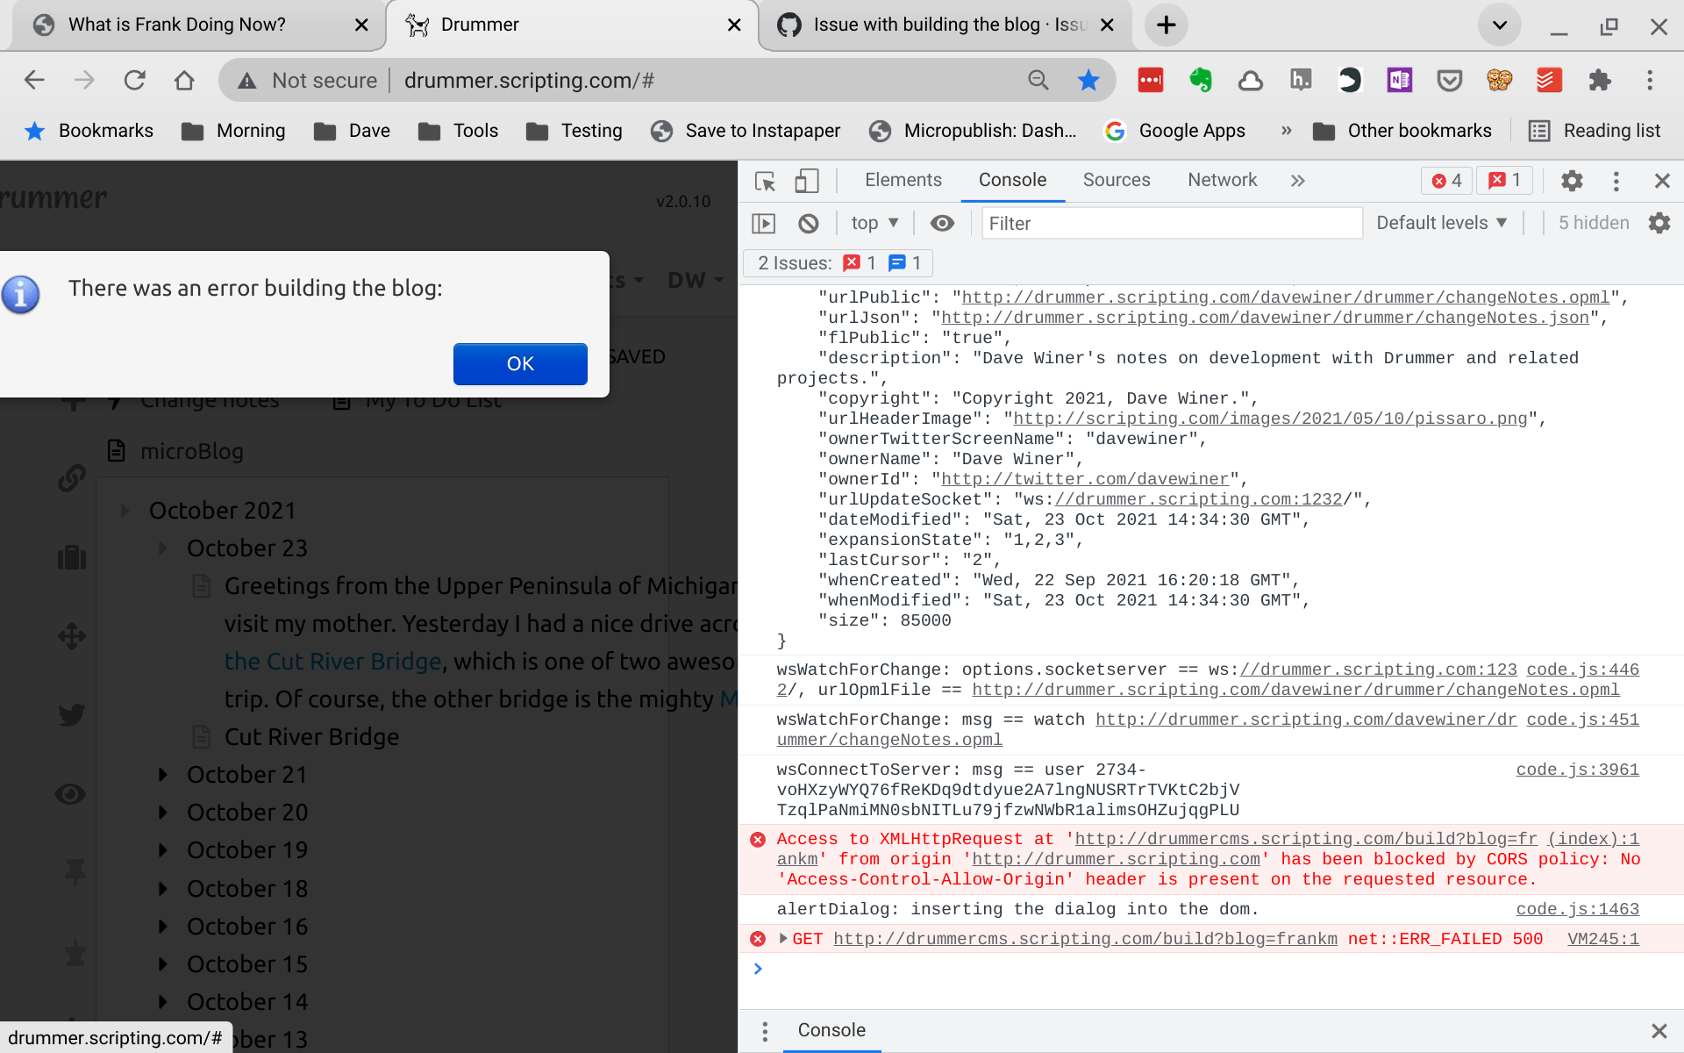Open the DevTools settings gear
The height and width of the screenshot is (1053, 1684).
[1572, 181]
